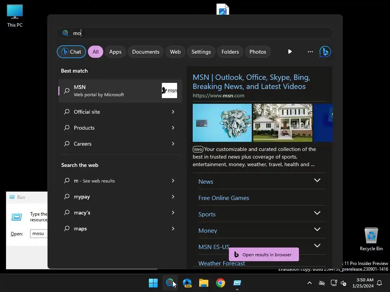Switch to the Settings filter tab
Screen dimensions: 390x292
click(x=201, y=52)
